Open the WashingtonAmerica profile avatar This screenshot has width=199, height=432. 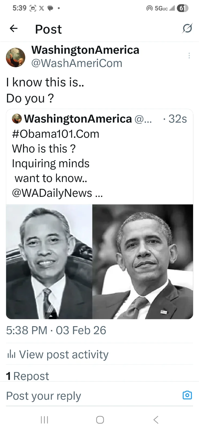[16, 58]
